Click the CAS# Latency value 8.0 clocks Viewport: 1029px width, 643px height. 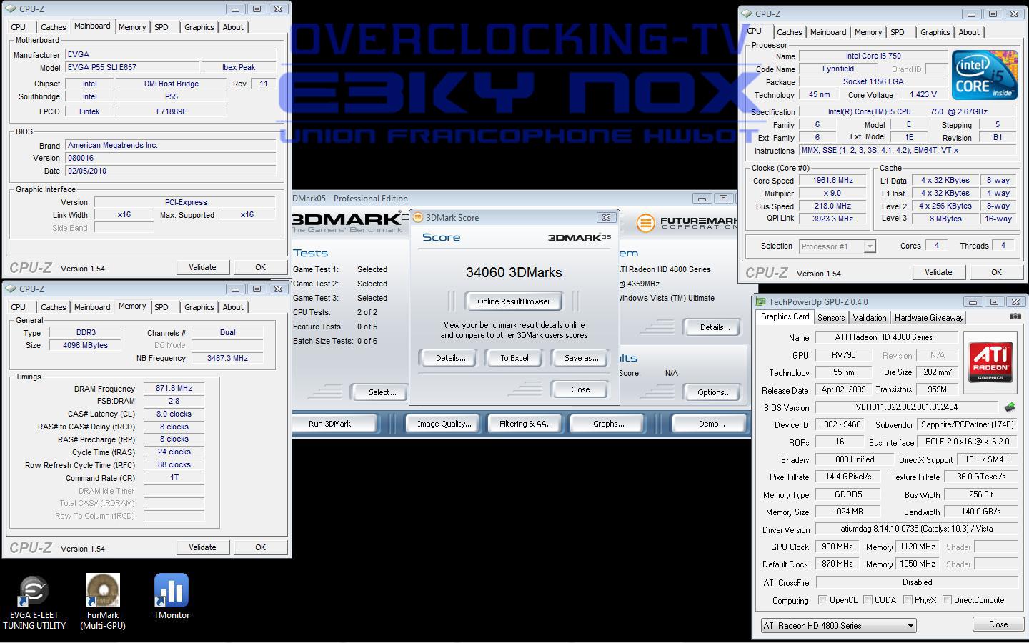174,414
